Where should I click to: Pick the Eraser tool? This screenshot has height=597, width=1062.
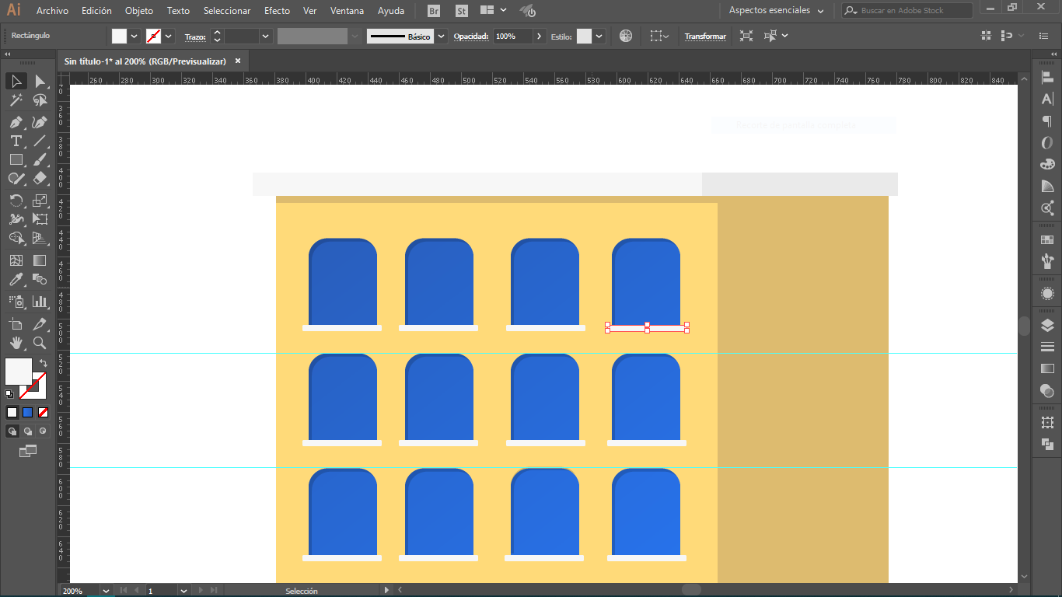click(40, 178)
